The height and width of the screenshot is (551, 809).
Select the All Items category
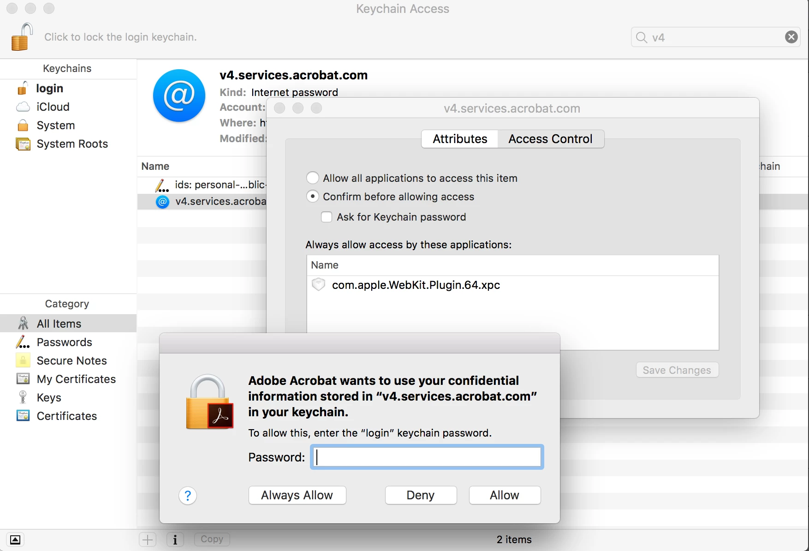click(x=68, y=323)
